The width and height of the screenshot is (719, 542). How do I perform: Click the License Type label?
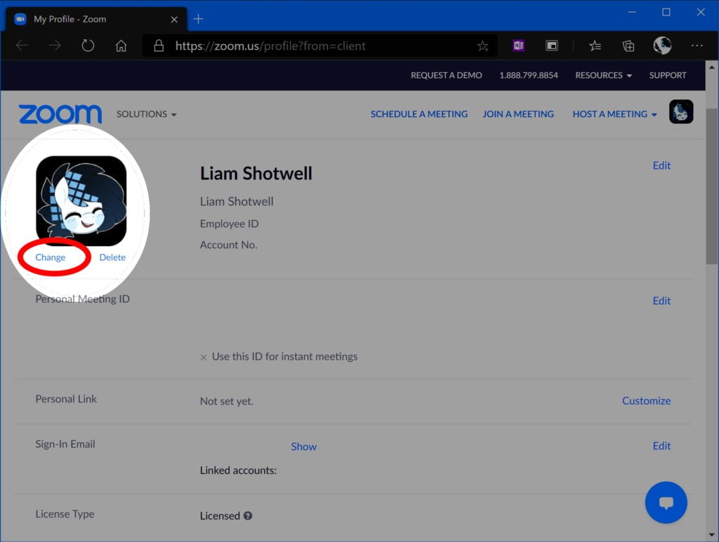coord(65,514)
